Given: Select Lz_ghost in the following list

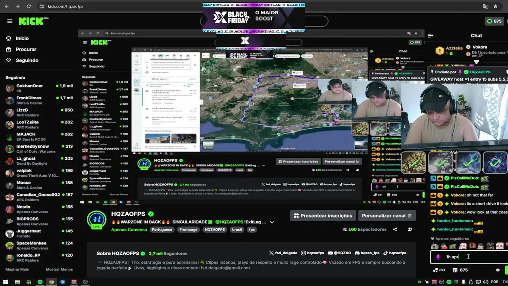Looking at the screenshot, I should (x=39, y=161).
